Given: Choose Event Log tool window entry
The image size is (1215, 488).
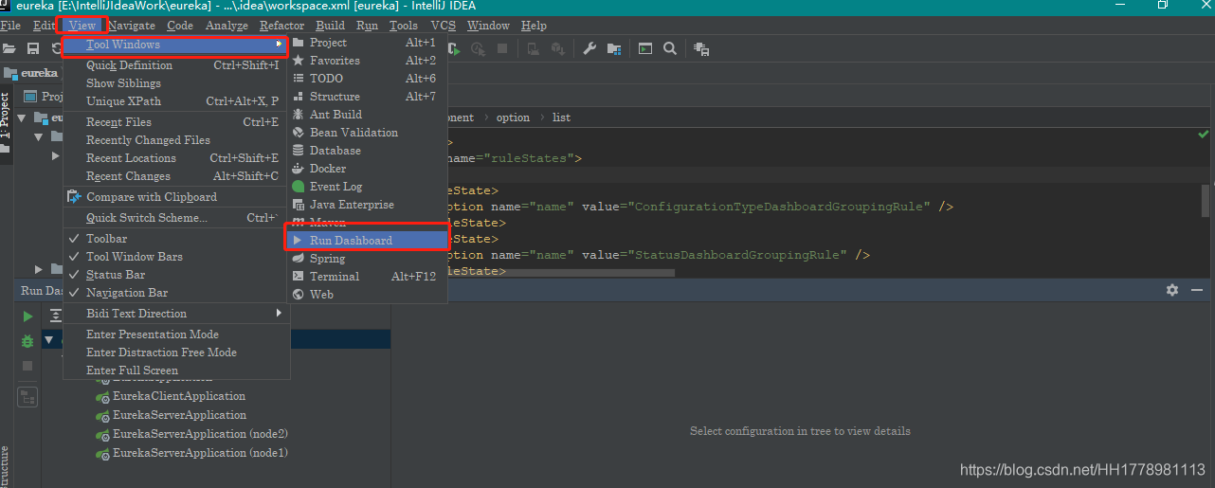Looking at the screenshot, I should [367, 187].
